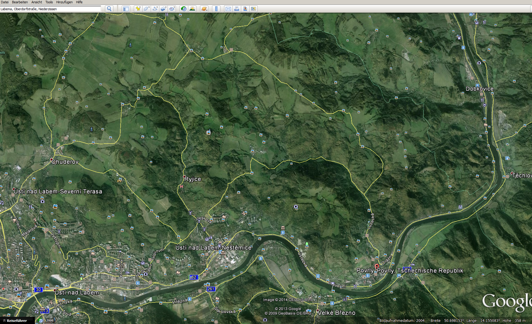Open the Tools menu
532x324 pixels.
click(49, 2)
